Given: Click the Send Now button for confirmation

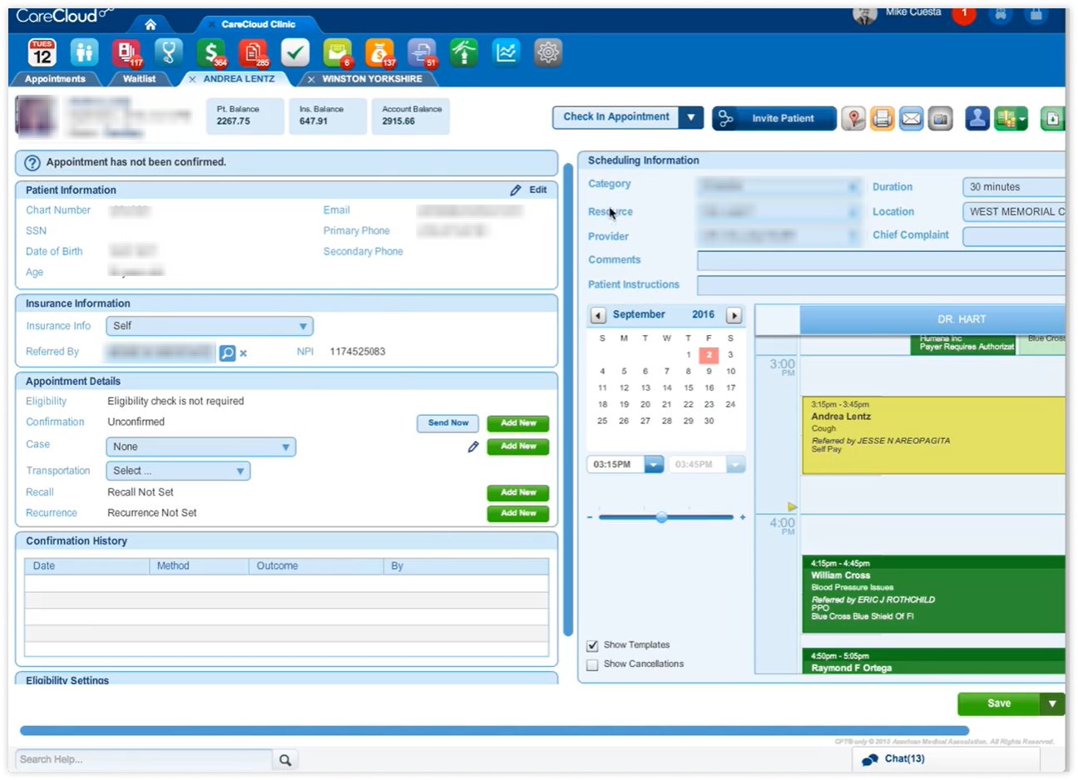Looking at the screenshot, I should click(x=448, y=423).
